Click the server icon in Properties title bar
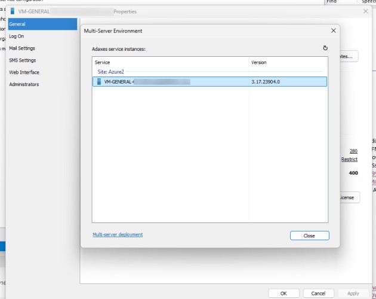 pyautogui.click(x=13, y=11)
